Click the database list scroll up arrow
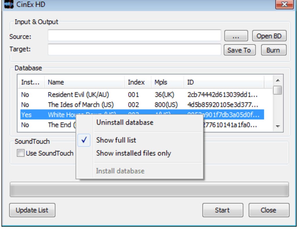 (278, 80)
